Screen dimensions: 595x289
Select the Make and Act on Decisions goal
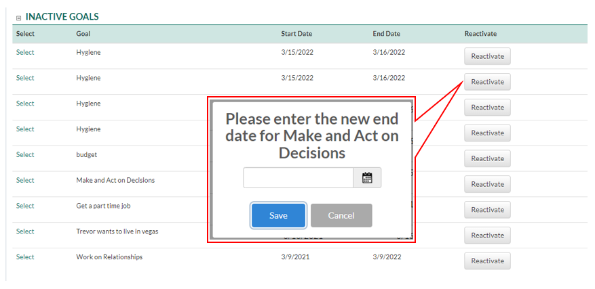pyautogui.click(x=25, y=180)
